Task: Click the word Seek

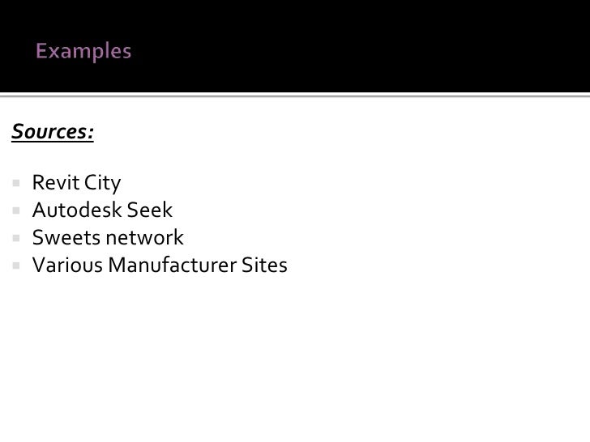Action: click(150, 210)
